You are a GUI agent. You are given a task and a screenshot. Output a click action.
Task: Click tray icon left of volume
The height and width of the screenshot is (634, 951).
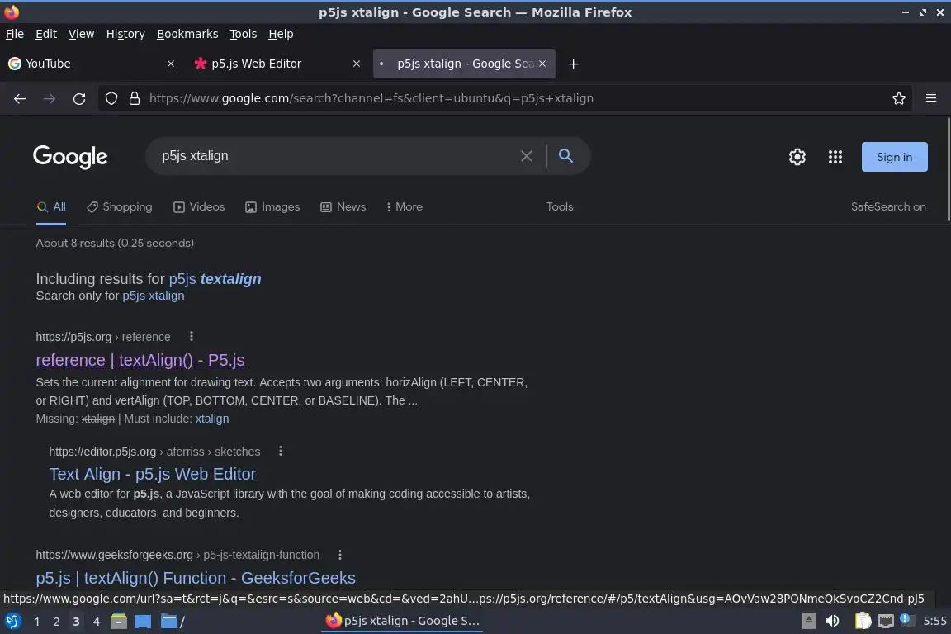click(x=808, y=622)
